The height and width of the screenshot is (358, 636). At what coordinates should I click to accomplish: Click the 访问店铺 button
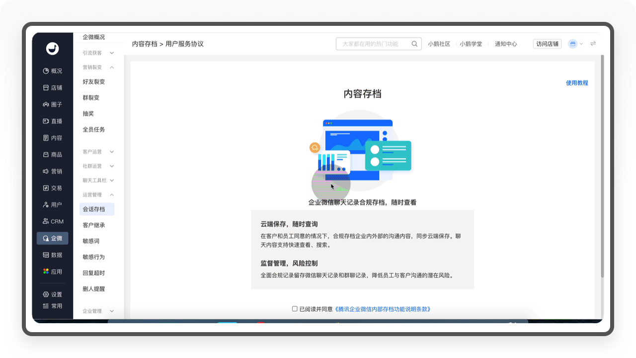pos(547,44)
